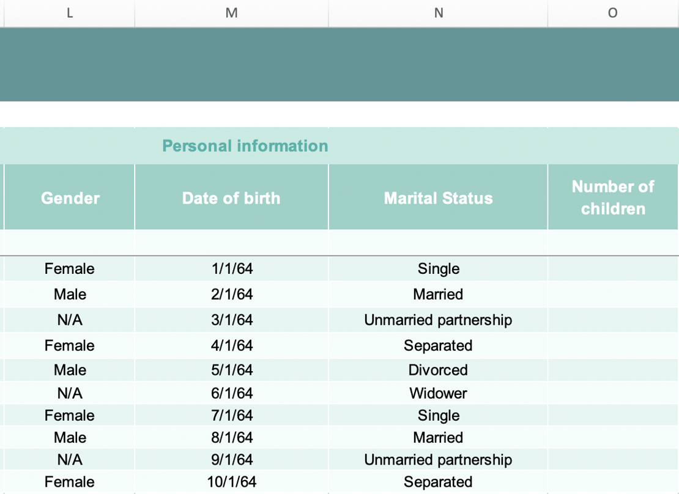Select column L header

point(69,13)
